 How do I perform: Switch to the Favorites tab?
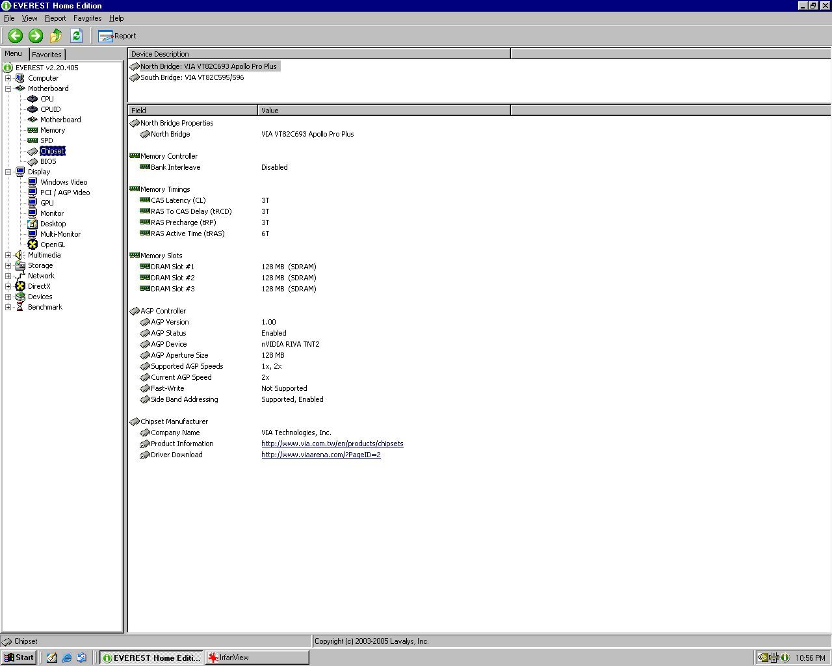click(x=47, y=55)
